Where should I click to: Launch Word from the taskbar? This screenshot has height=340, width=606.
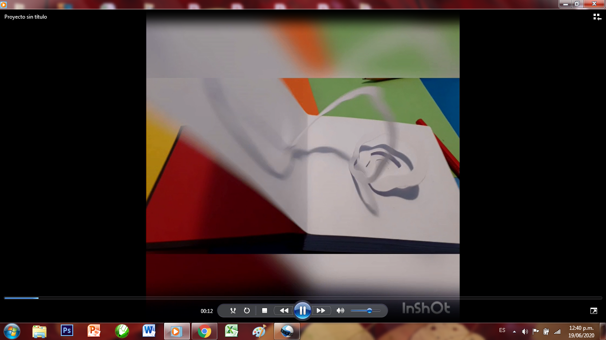pos(150,331)
